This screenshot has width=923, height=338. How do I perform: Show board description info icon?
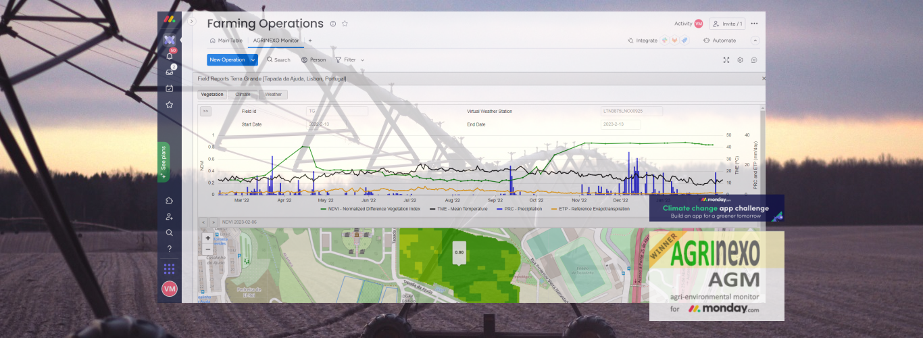pos(333,24)
